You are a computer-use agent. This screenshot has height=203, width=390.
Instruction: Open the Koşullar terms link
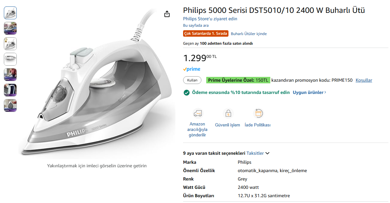[364, 80]
